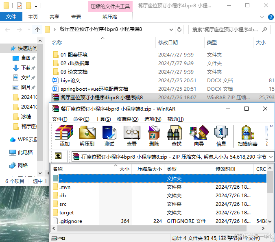Switch to the Explorer 查看 tab

pos(76,17)
